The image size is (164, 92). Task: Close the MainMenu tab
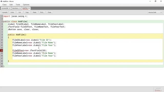[x=20, y=8]
